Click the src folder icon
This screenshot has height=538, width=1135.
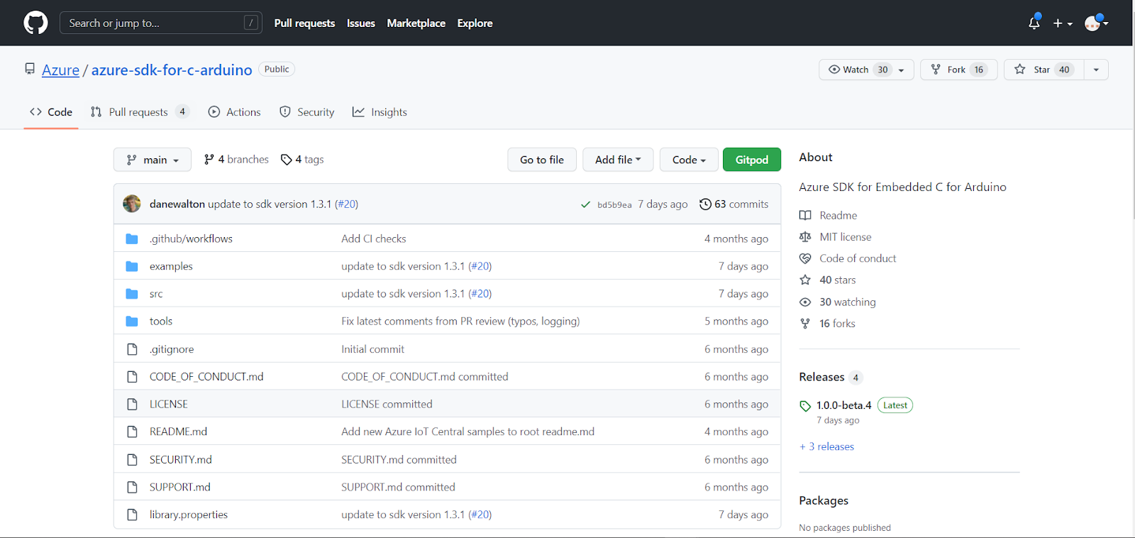click(x=132, y=294)
